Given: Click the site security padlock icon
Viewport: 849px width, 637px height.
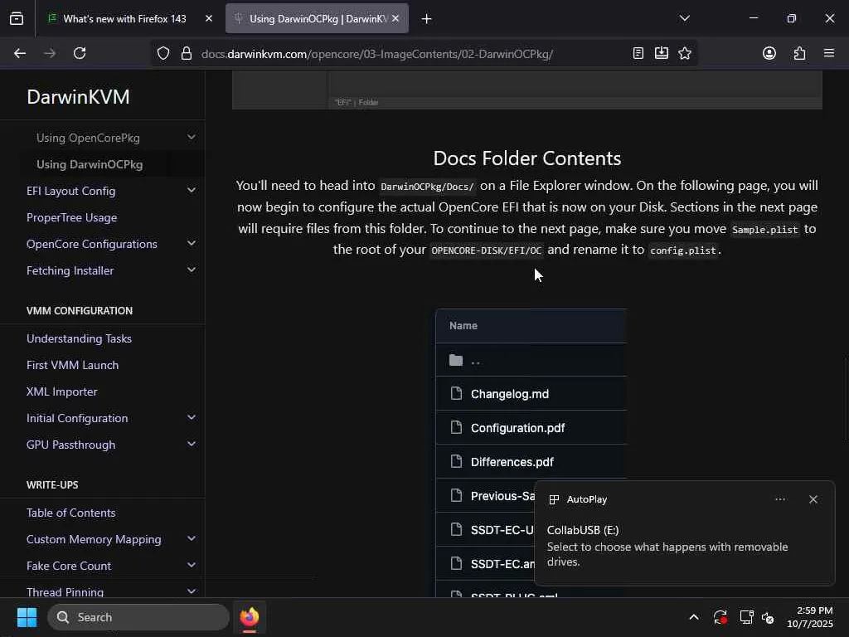Looking at the screenshot, I should [187, 53].
